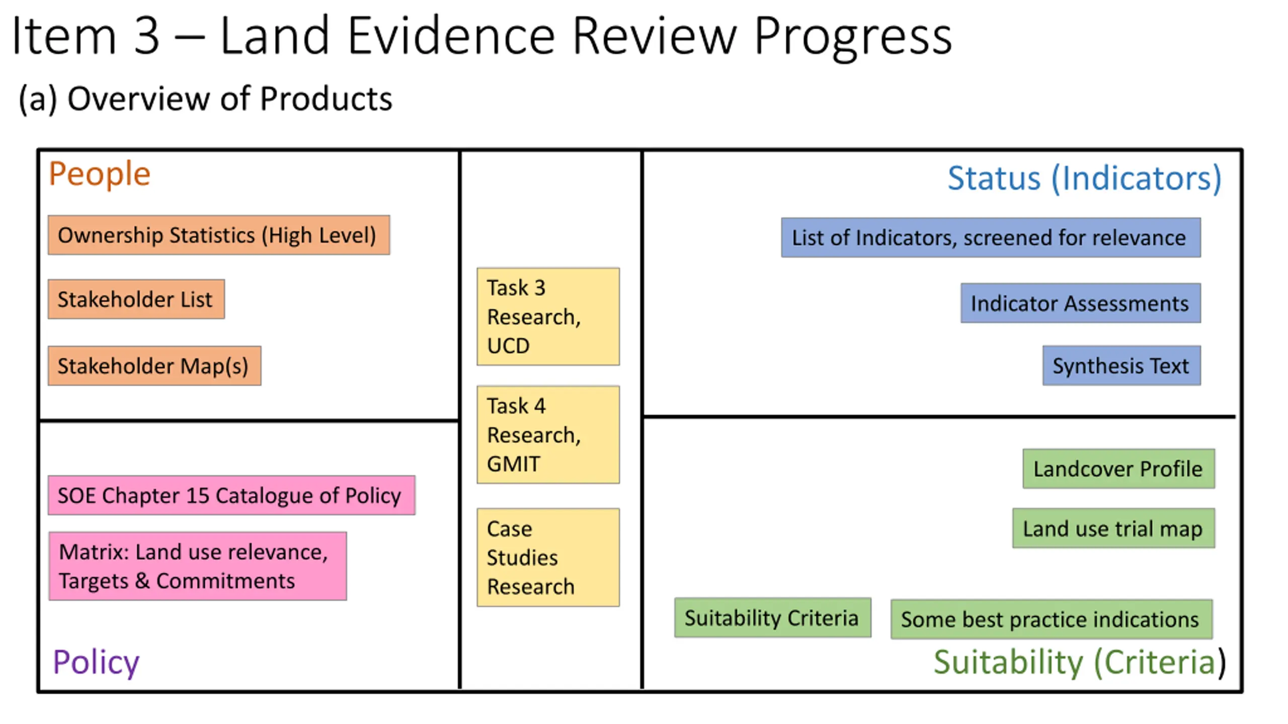Click the orange People heading
Viewport: 1288px width, 724px height.
pos(100,174)
